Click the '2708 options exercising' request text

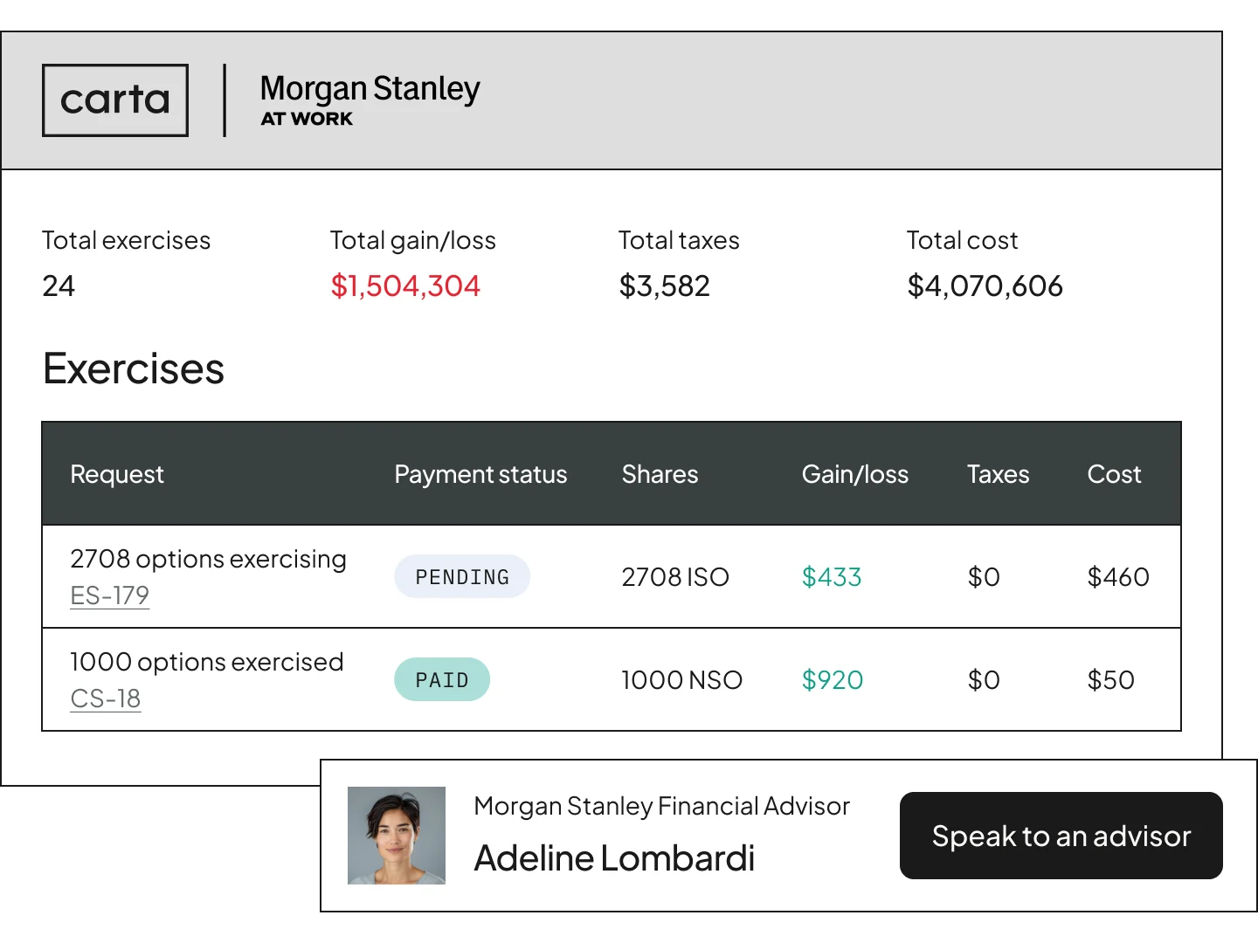pos(209,559)
